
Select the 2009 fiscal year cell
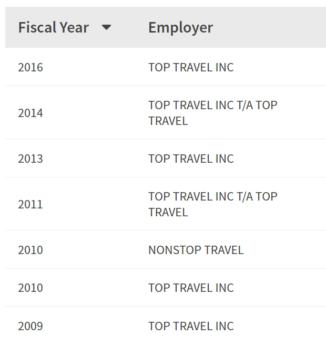tap(30, 326)
